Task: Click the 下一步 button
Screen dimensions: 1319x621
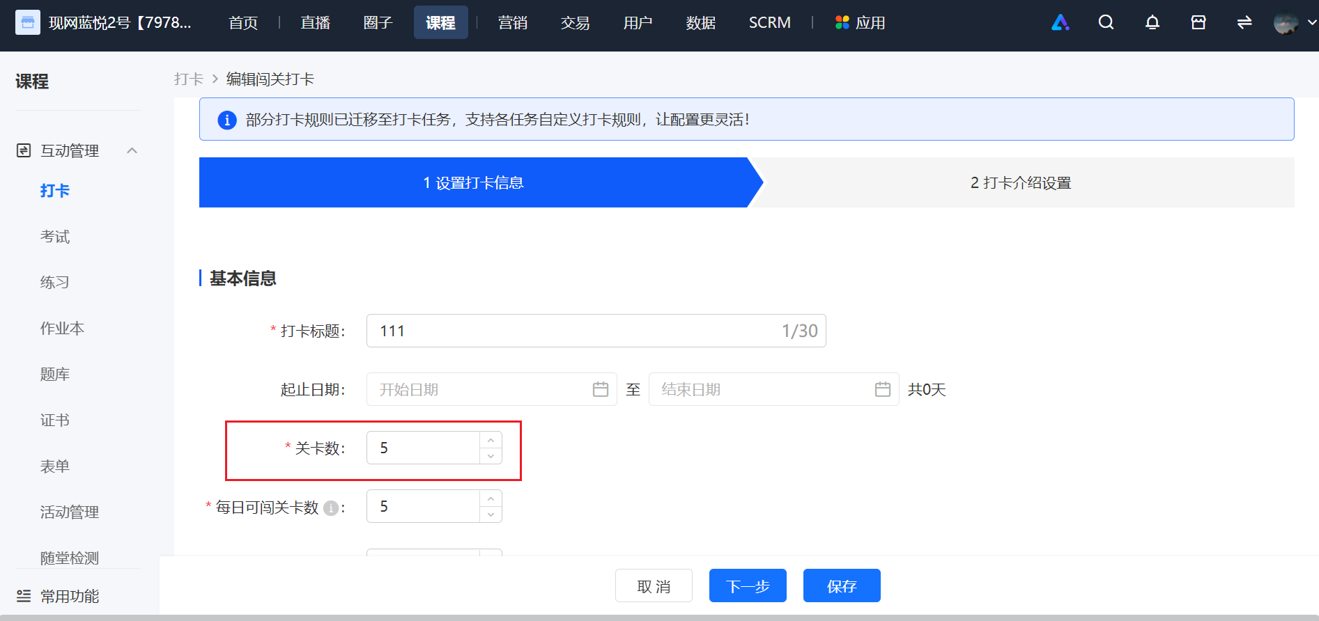Action: (x=748, y=585)
